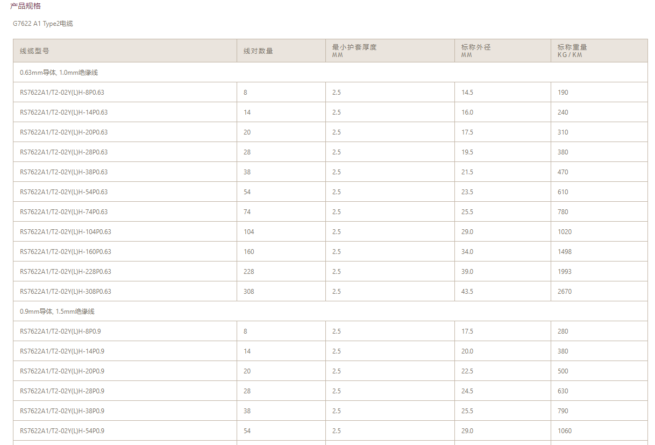
Task: Select the 0.9mm导体, 1.5mm绝缘线 group row
Action: [57, 312]
